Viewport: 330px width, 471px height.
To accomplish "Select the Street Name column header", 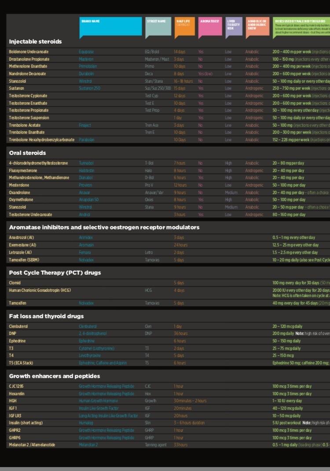I will (158, 26).
